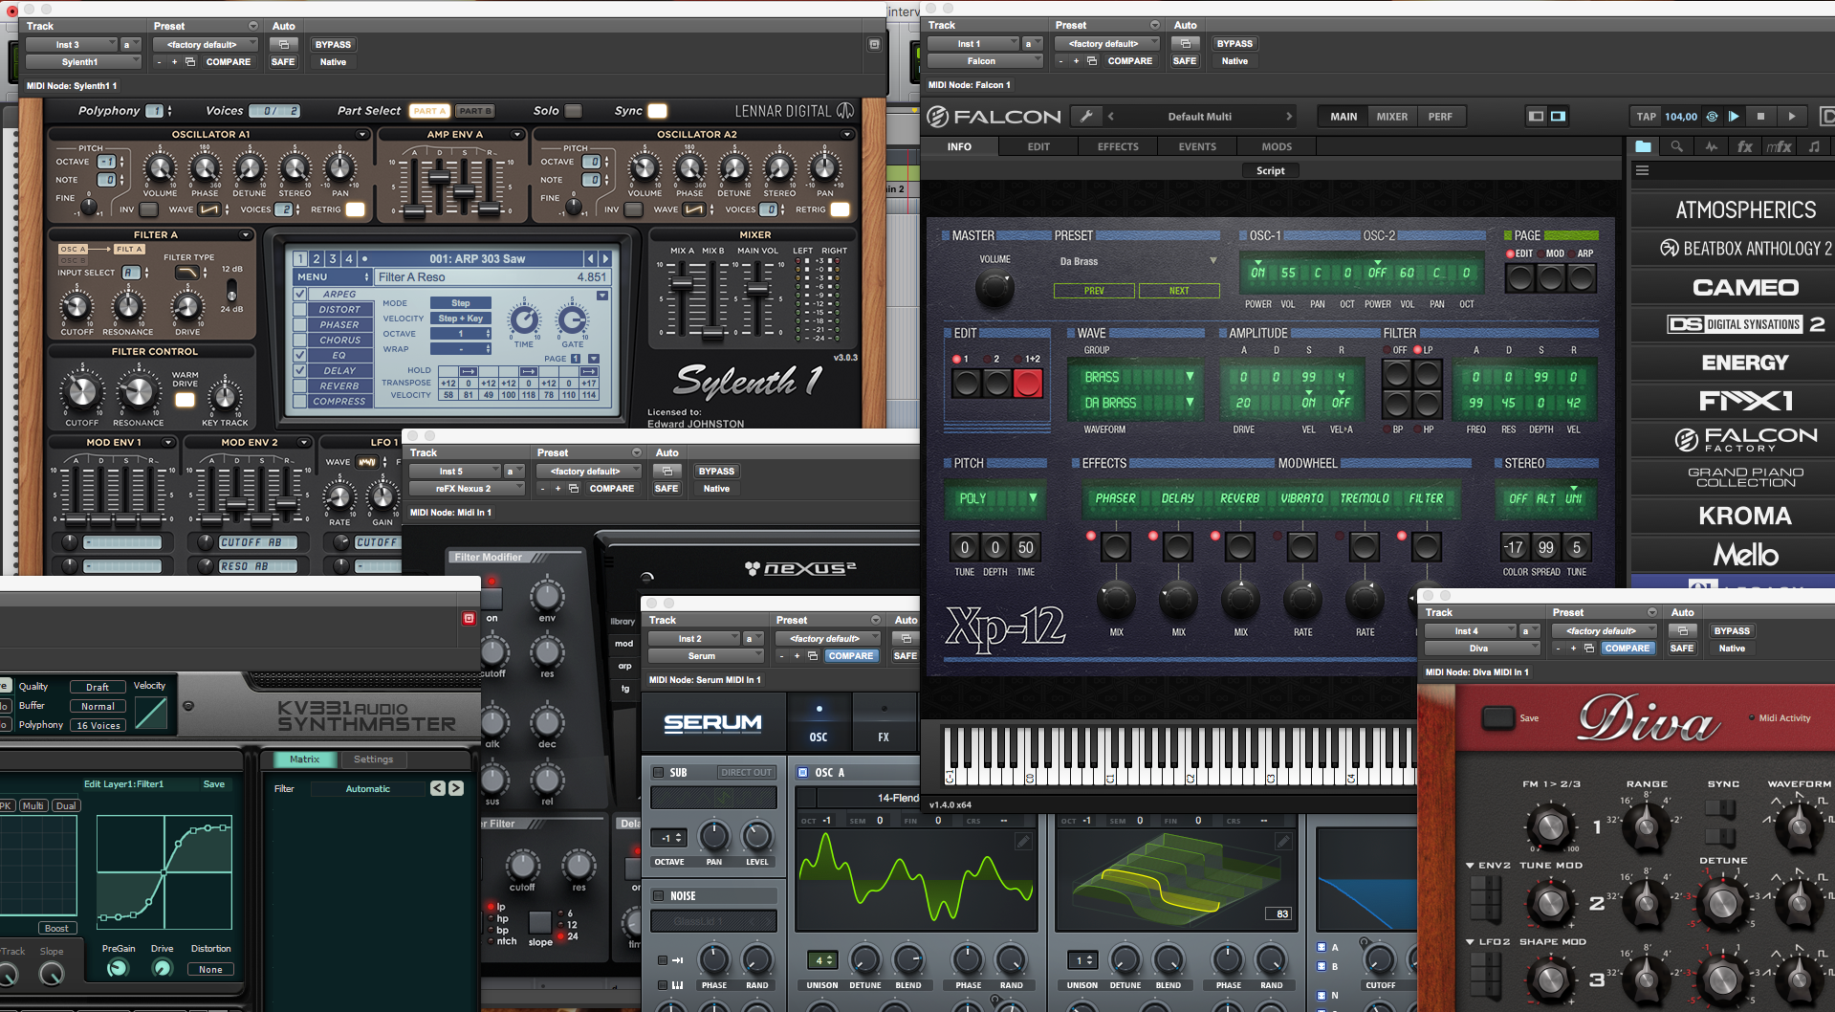Click the red icon on Synthmaster header

point(469,619)
